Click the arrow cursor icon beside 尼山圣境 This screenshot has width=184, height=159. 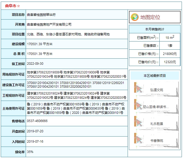(139, 106)
